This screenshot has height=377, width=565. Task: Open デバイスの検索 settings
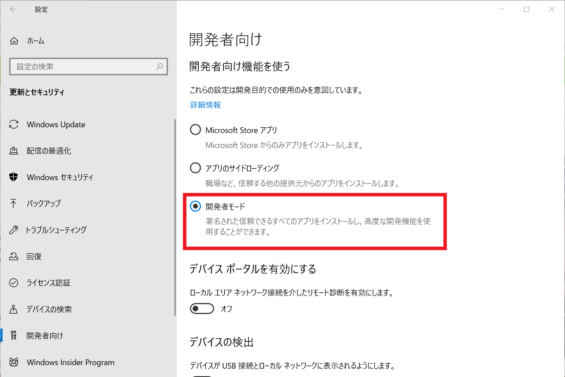[x=15, y=309]
